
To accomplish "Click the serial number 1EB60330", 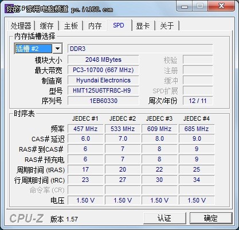I will 103,101.
